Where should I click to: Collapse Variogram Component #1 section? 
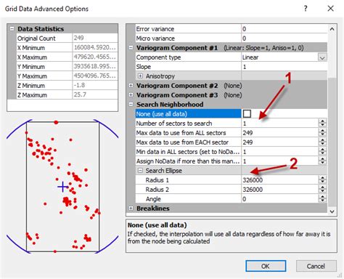(x=131, y=48)
